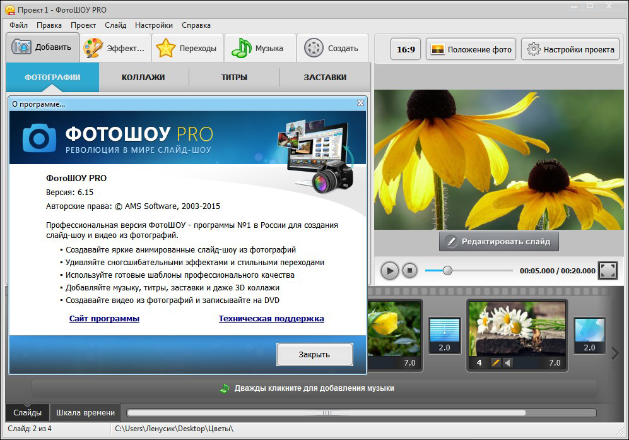This screenshot has width=629, height=440.
Task: Advance the slide strip with right arrow
Action: point(615,354)
